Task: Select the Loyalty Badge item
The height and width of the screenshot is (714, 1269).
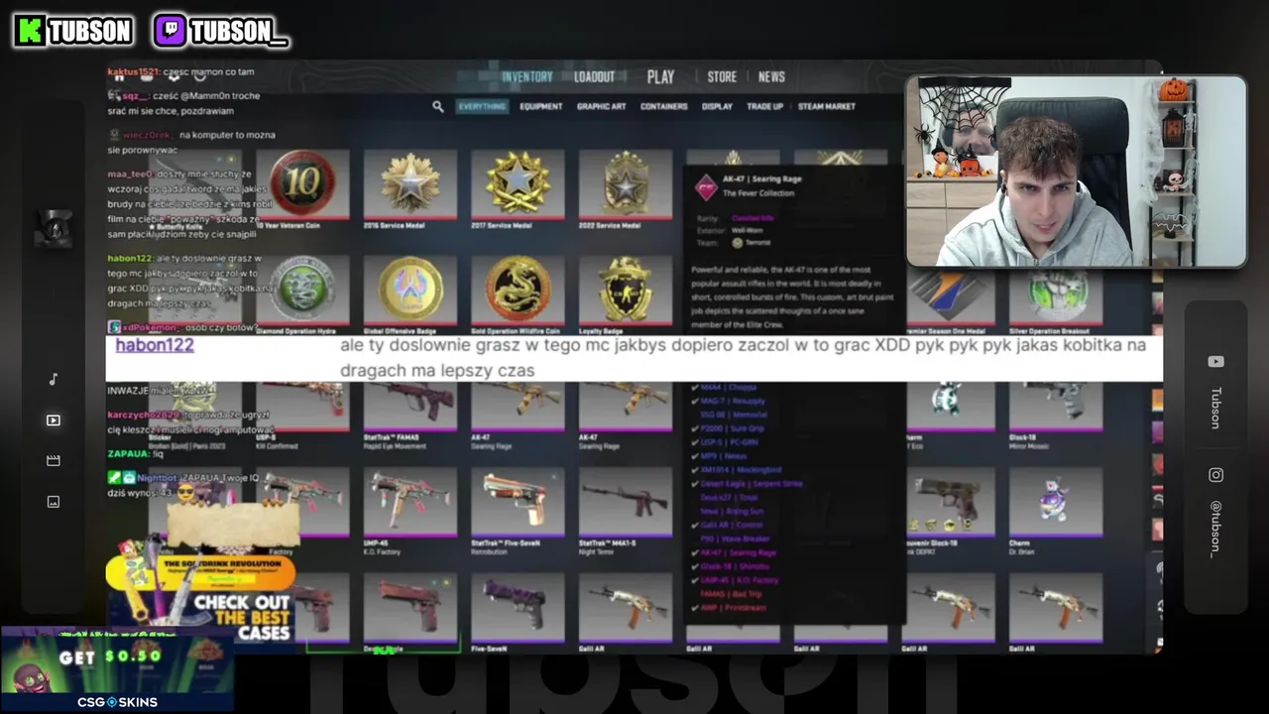Action: 625,296
